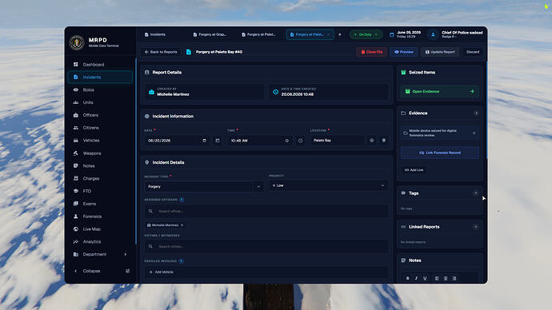Expand the Department sidebar submenu
552x310 pixels.
[x=100, y=254]
